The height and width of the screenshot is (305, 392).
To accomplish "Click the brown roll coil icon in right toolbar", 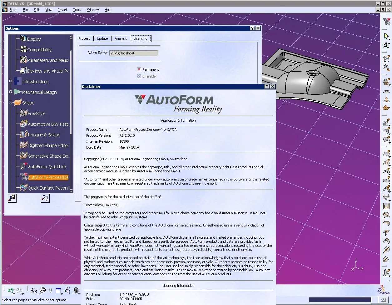I will pos(387,108).
